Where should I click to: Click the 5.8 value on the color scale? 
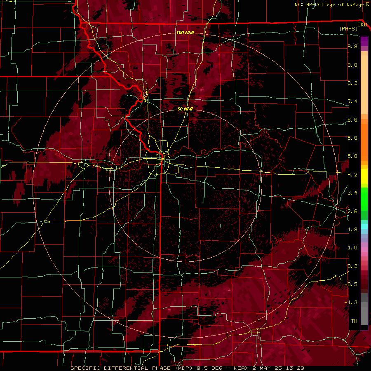pos(352,138)
